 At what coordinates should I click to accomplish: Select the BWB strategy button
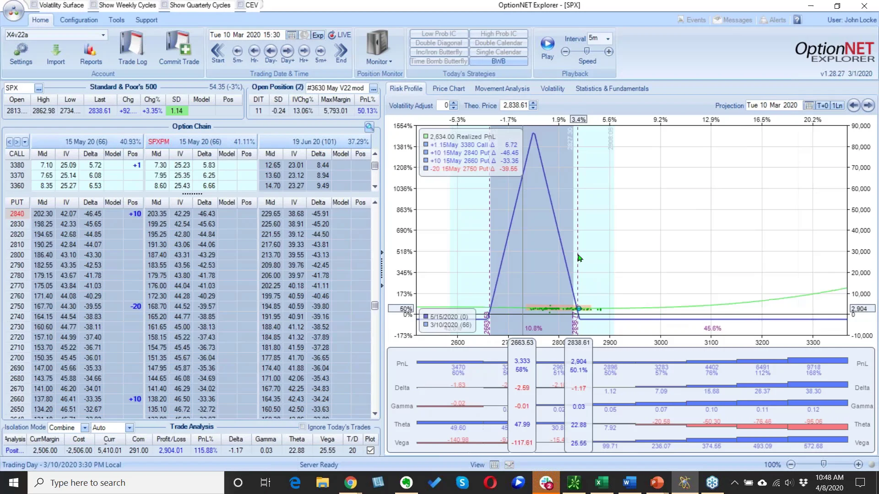point(498,61)
